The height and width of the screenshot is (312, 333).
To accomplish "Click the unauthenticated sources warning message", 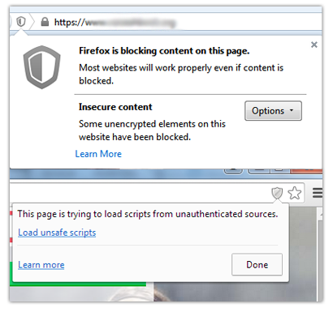I will coord(148,214).
